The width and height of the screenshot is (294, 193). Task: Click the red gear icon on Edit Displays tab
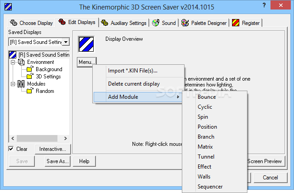point(62,22)
